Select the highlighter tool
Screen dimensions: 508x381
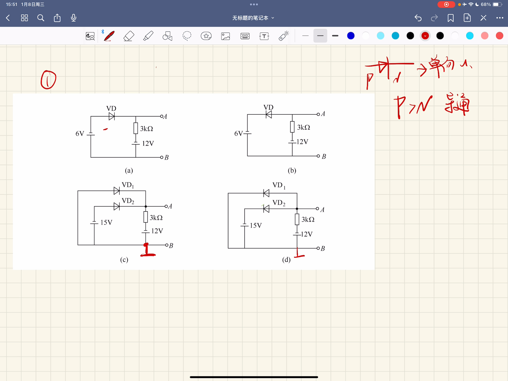click(x=148, y=36)
